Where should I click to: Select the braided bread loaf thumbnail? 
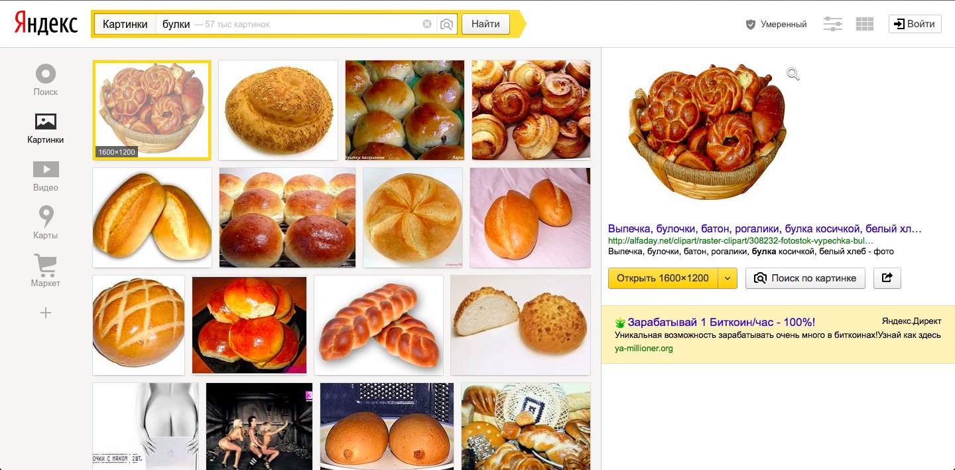[x=378, y=325]
